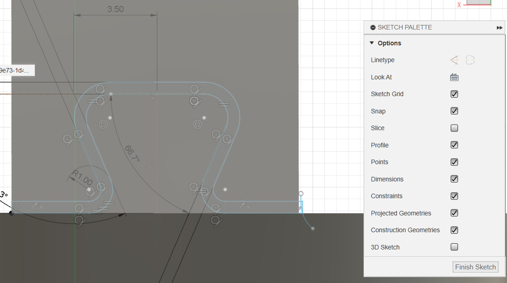Click sketch point at spline end
507x283 pixels.
click(x=313, y=229)
